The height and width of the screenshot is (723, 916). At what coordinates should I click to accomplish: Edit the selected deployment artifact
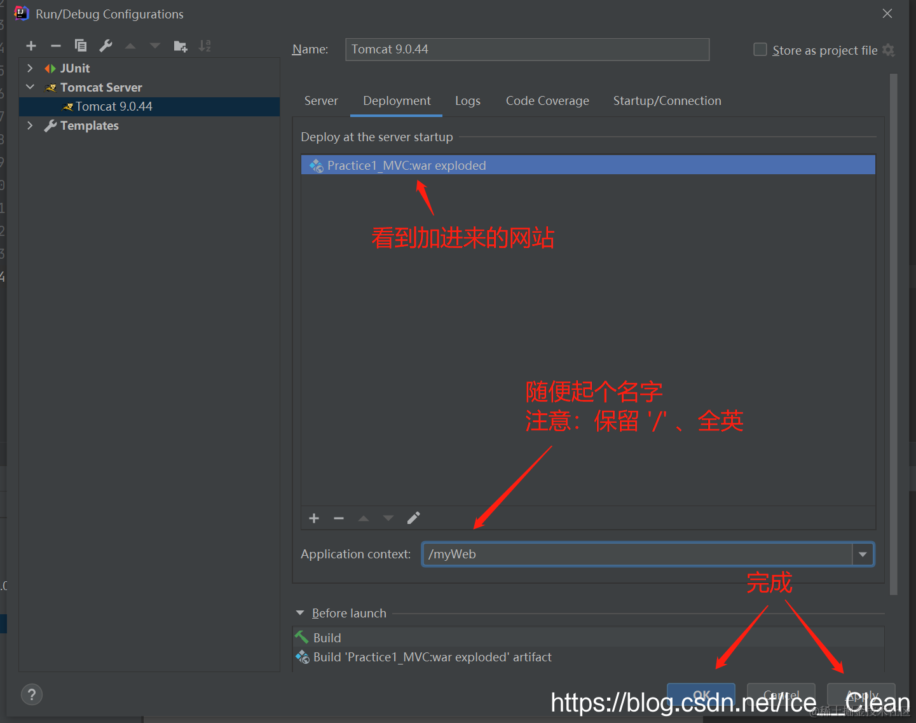pos(413,518)
